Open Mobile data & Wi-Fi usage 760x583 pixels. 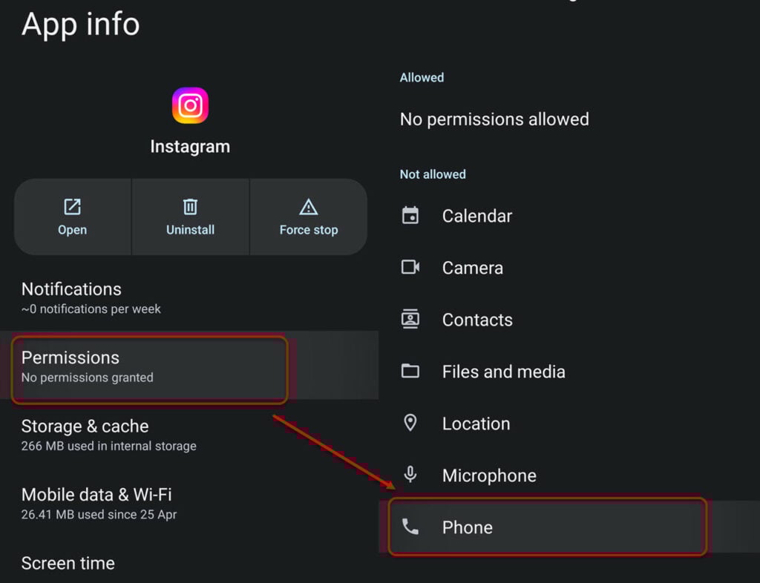(x=189, y=503)
